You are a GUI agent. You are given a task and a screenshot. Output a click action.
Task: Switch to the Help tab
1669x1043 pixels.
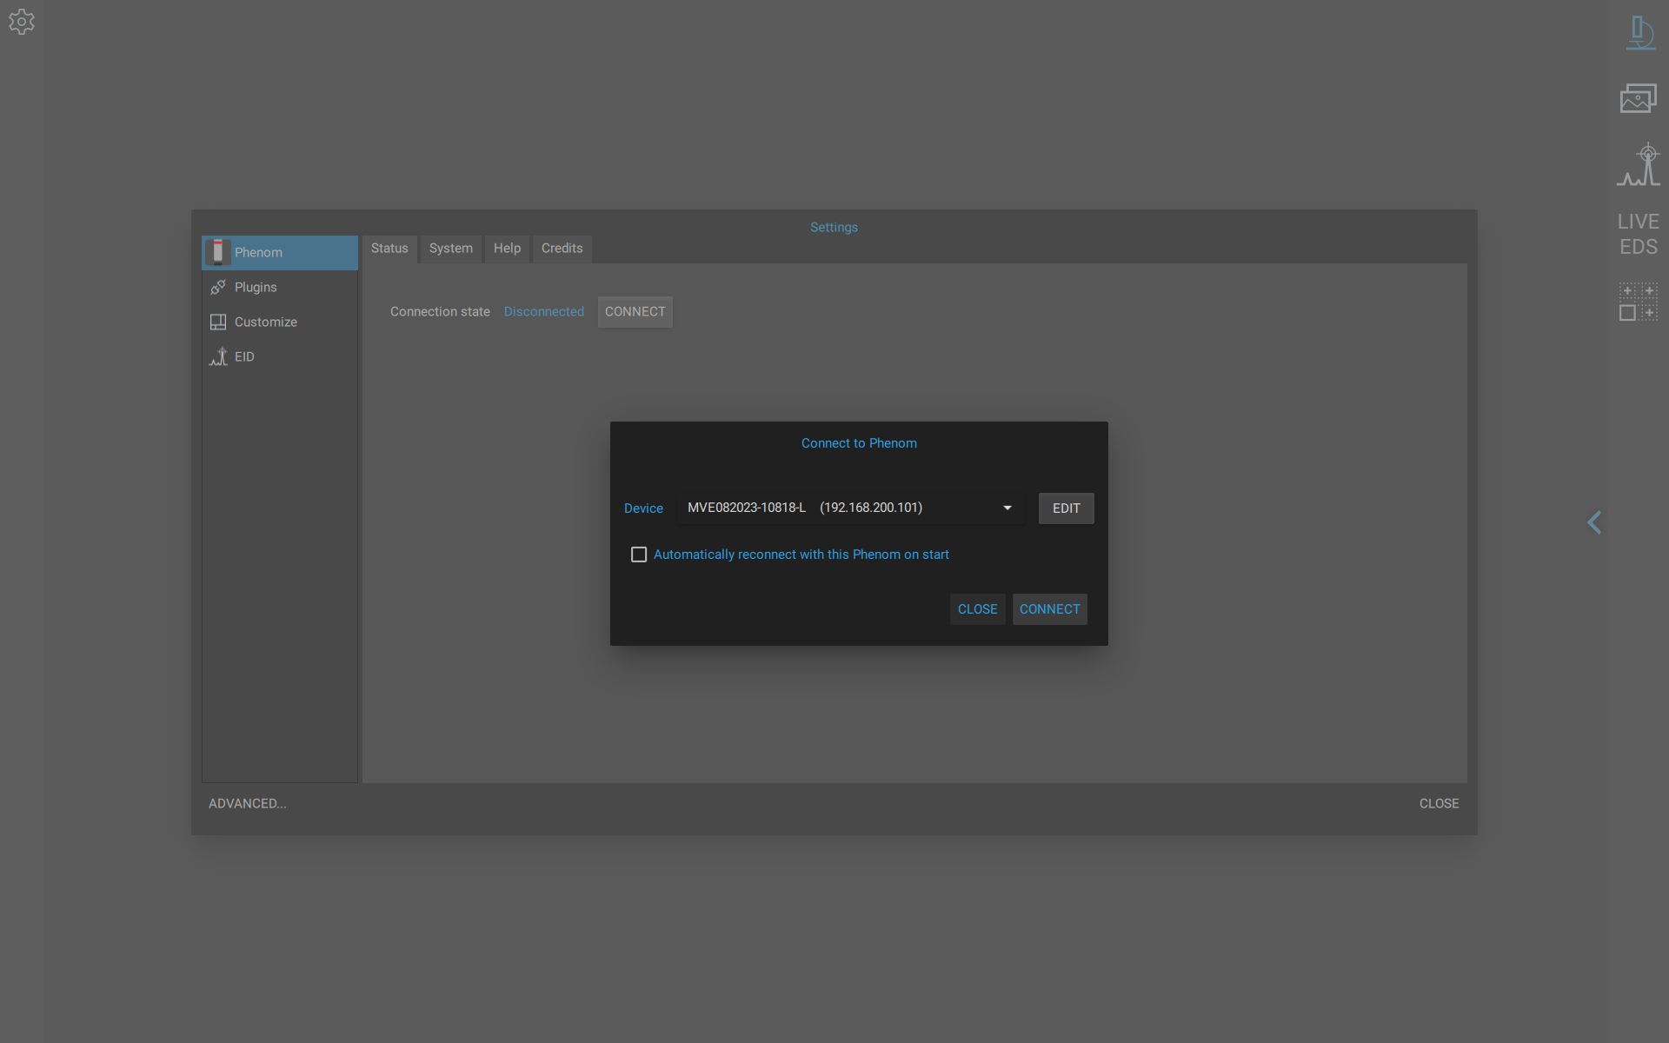[507, 249]
